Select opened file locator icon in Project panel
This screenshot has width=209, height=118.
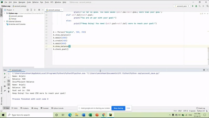(27, 10)
